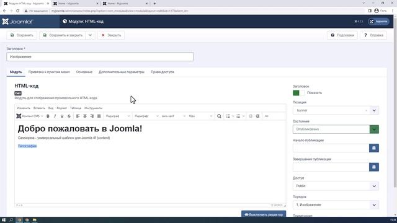The height and width of the screenshot is (223, 397).
Task: Decrease indent of the paragraph
Action: [251, 116]
